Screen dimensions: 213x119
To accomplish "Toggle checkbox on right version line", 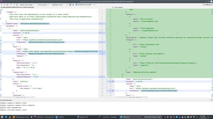I will tap(112, 82).
